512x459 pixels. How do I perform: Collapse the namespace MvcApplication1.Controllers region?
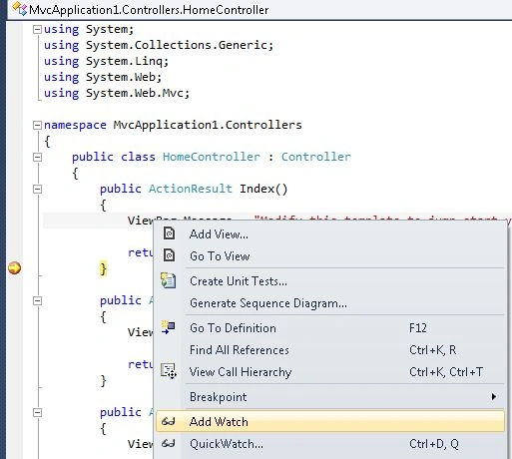coord(37,125)
